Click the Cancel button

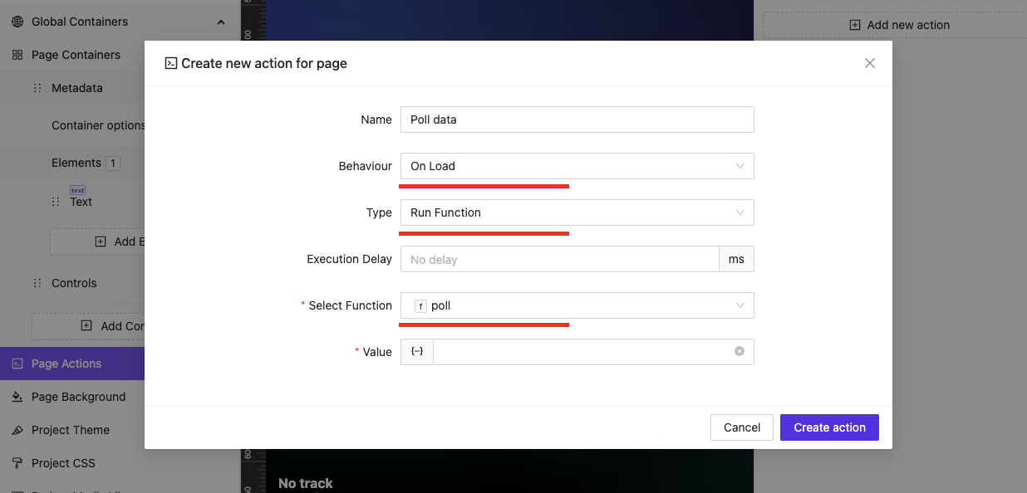pyautogui.click(x=742, y=427)
